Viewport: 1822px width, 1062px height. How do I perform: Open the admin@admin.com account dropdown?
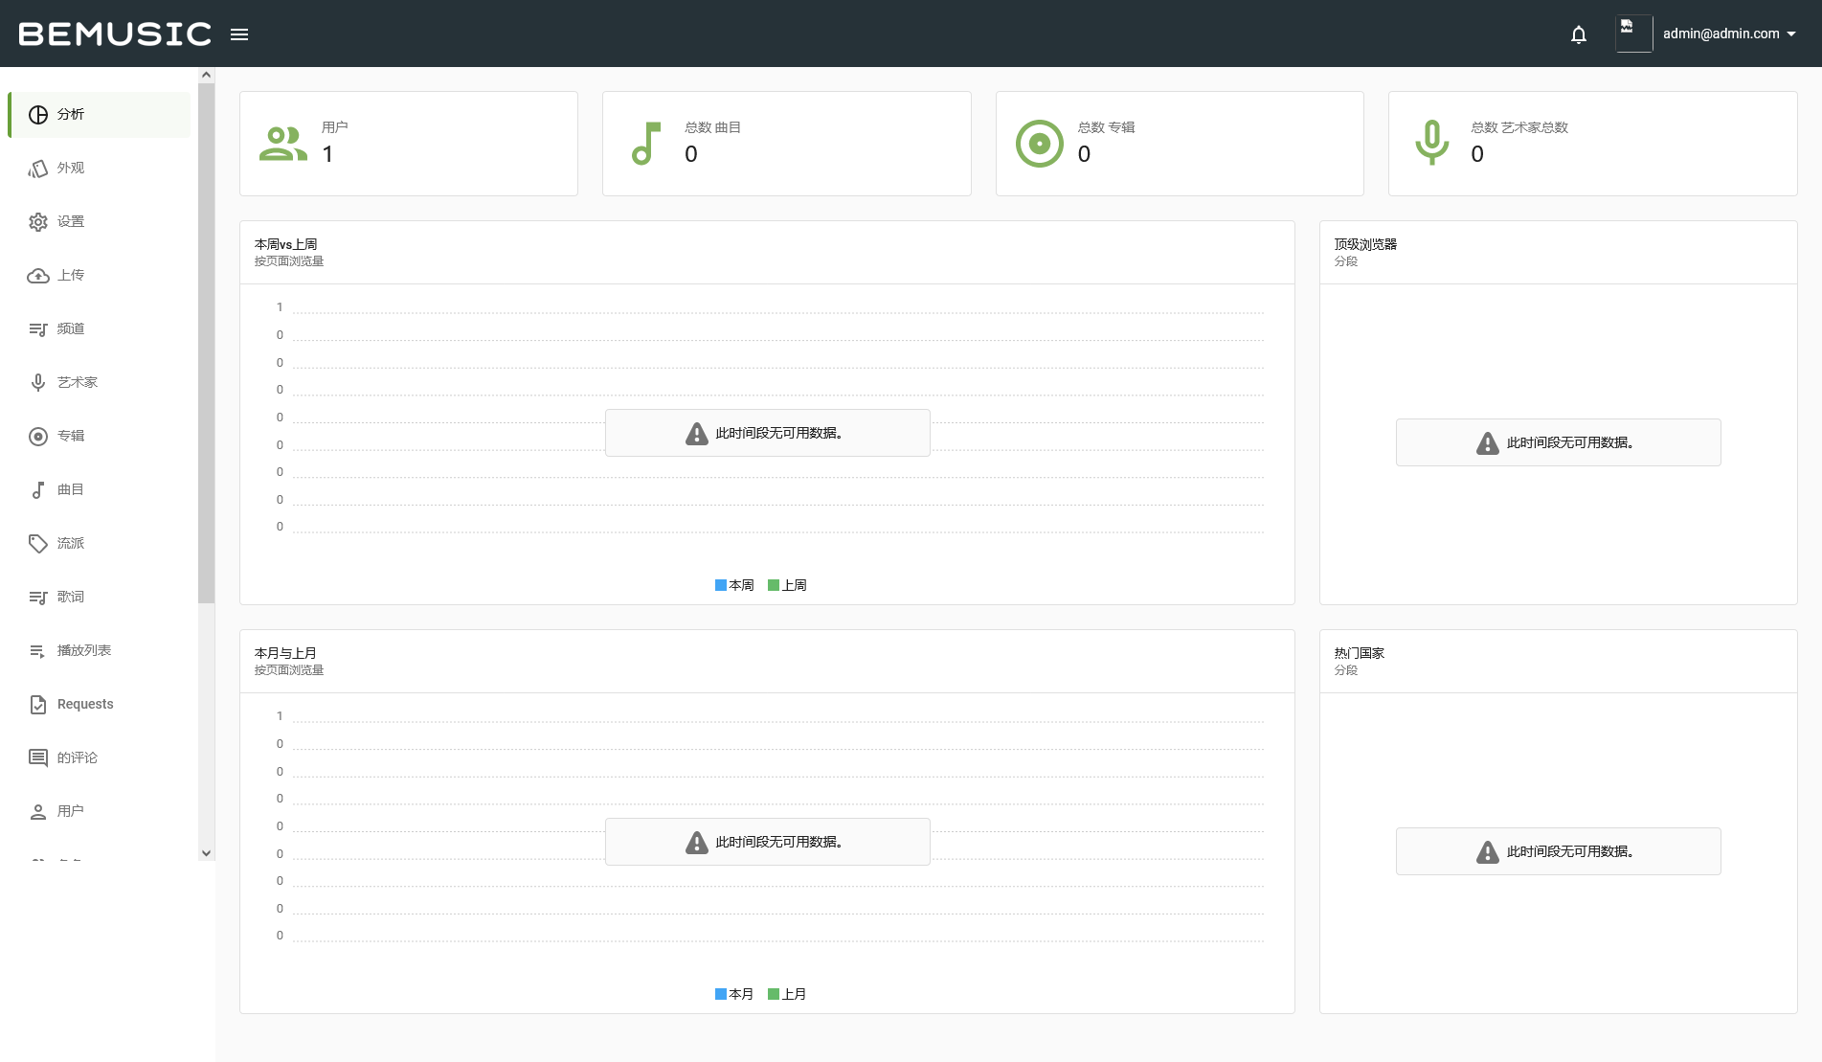click(1728, 34)
